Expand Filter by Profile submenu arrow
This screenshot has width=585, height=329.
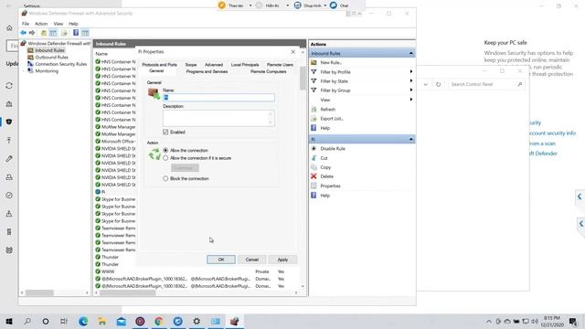411,71
